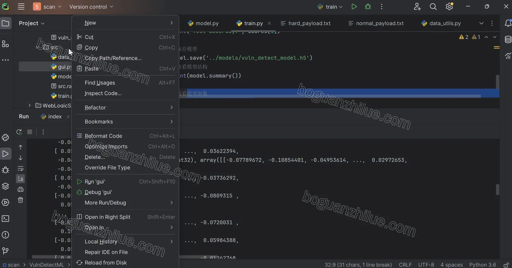
Task: Choose Copy from the context menu
Action: [126, 48]
